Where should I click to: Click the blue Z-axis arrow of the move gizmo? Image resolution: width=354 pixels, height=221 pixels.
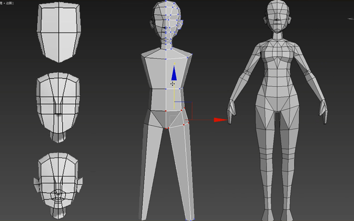(174, 73)
